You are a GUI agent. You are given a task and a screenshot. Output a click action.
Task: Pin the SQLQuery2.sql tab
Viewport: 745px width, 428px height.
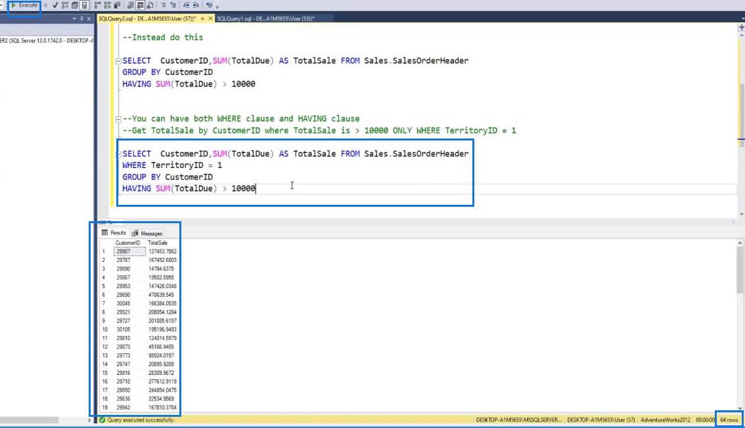[202, 18]
